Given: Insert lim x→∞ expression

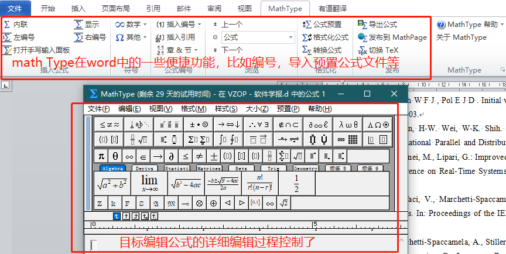Looking at the screenshot, I should [149, 184].
